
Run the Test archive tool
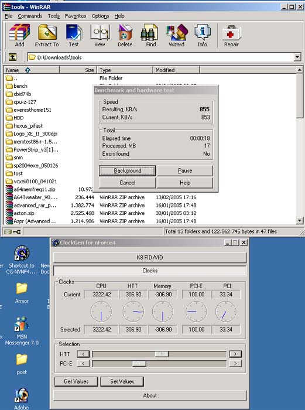74,35
